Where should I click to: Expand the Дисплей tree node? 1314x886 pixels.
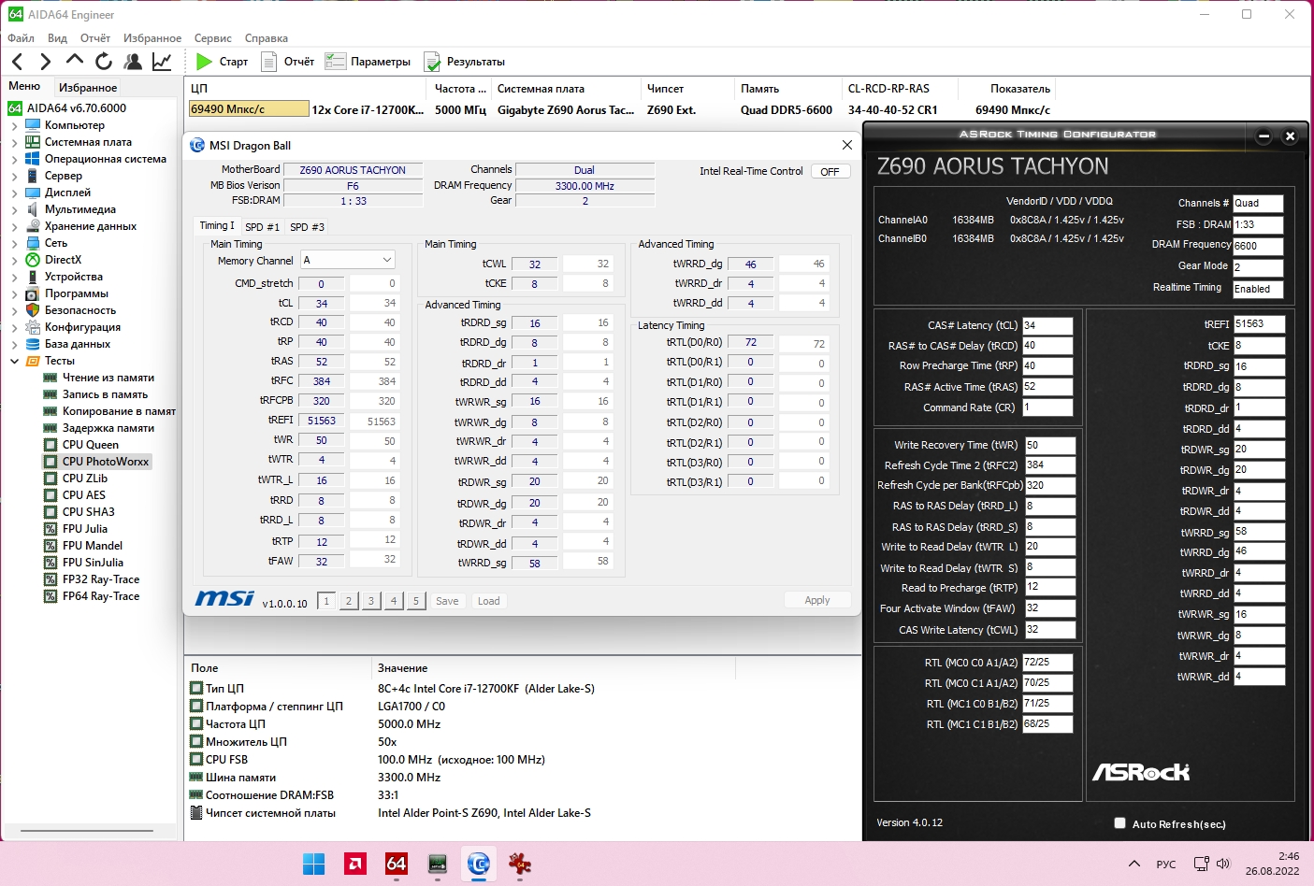click(x=14, y=193)
